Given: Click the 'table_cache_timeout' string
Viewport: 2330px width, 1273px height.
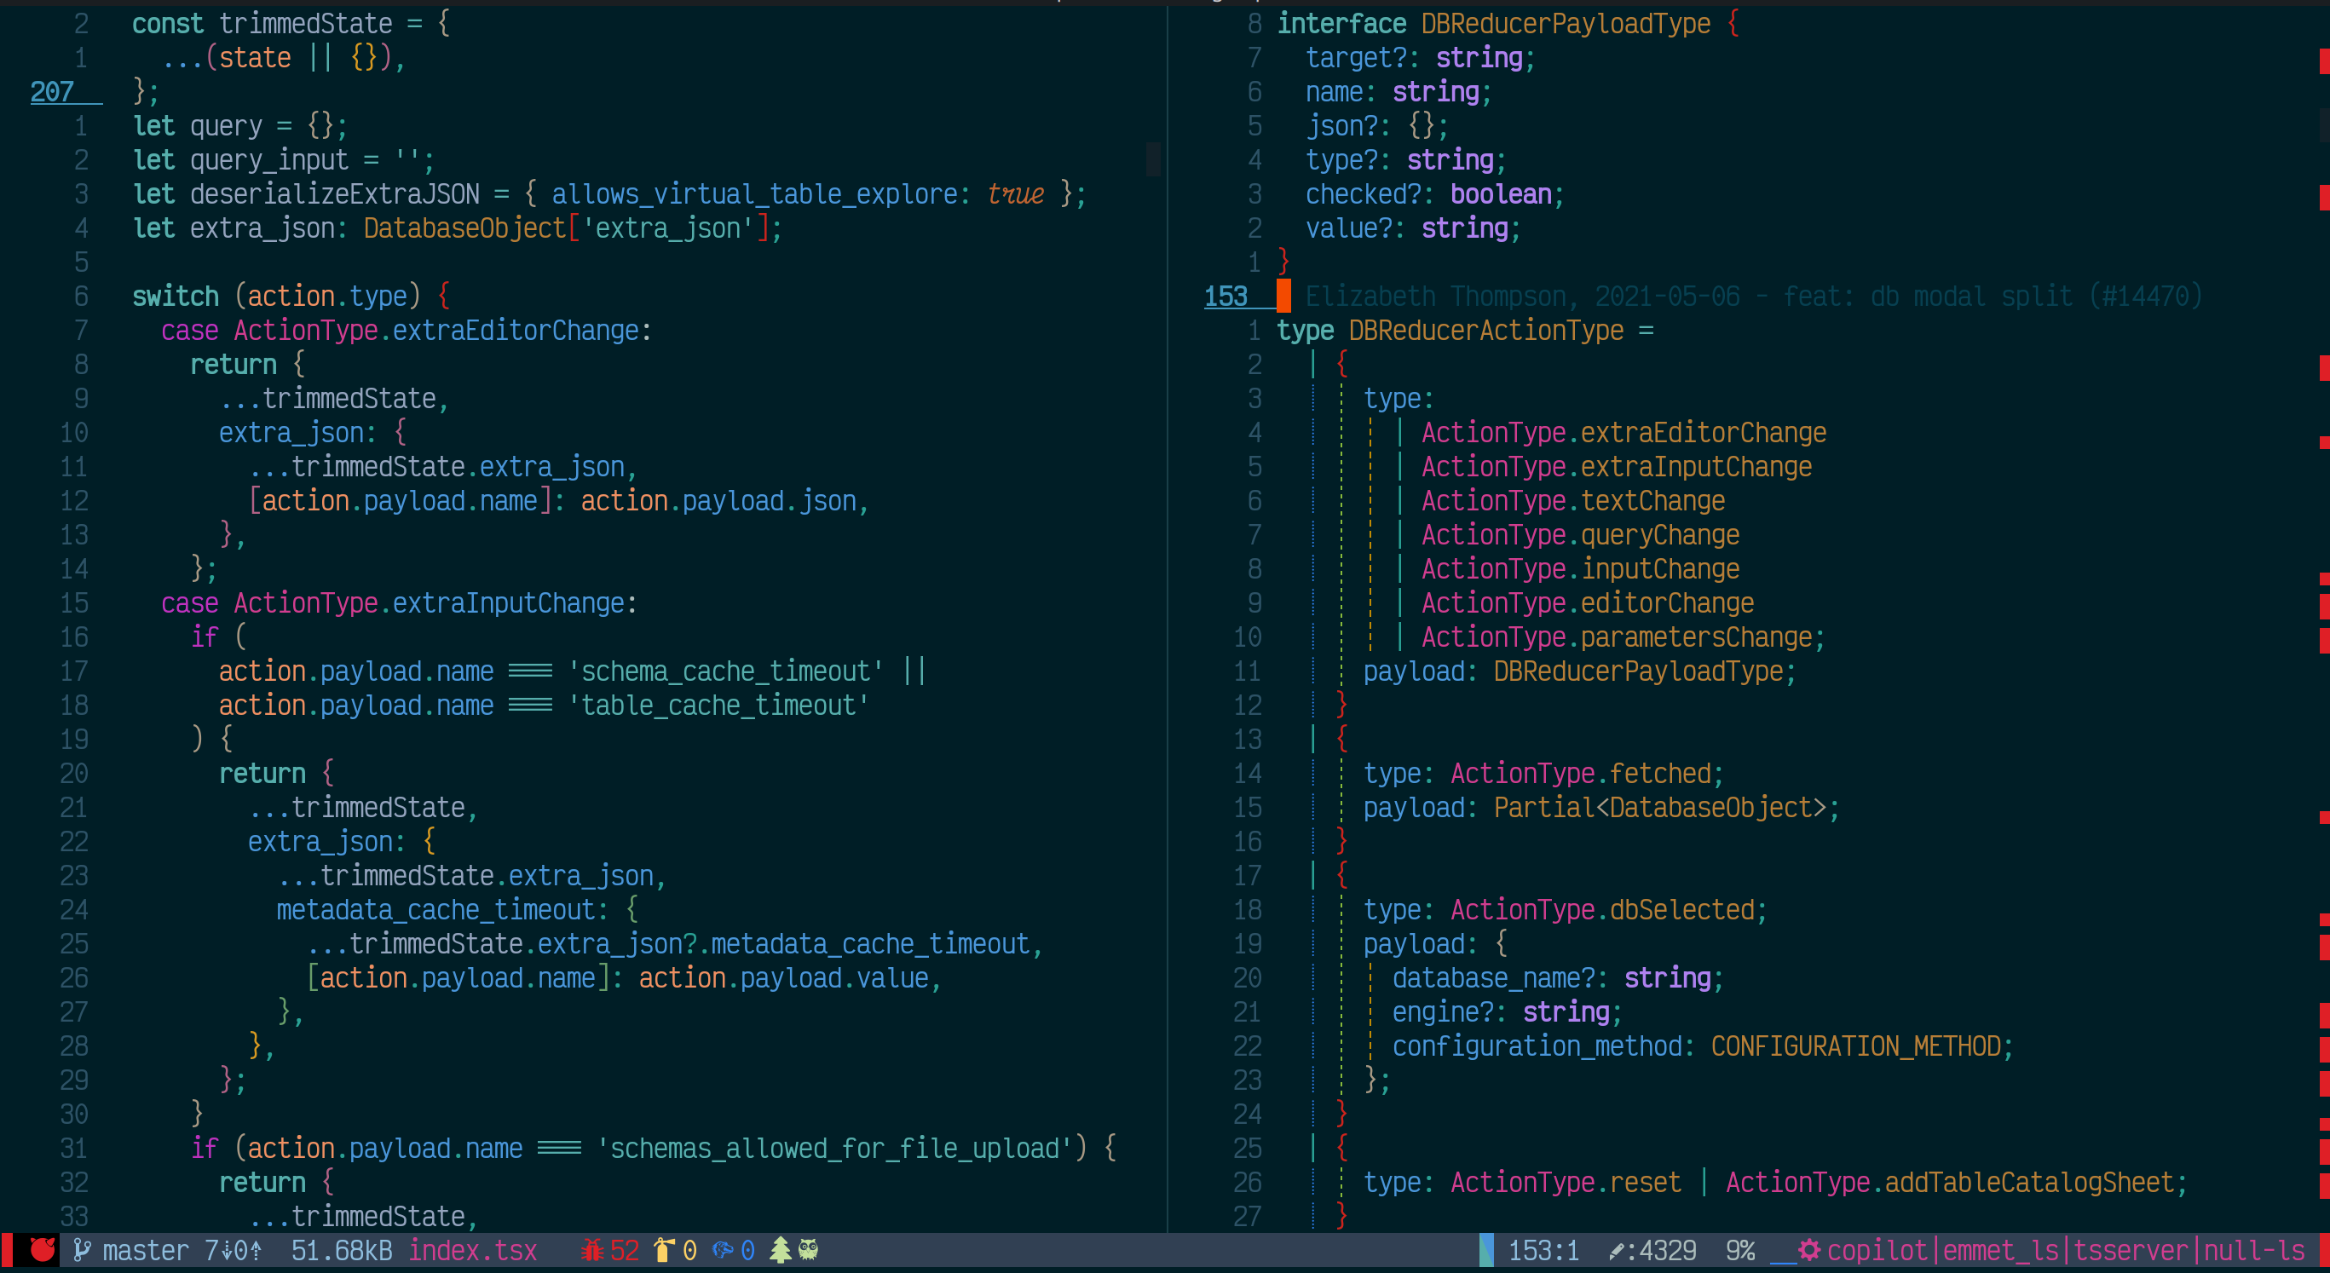Looking at the screenshot, I should tap(718, 706).
